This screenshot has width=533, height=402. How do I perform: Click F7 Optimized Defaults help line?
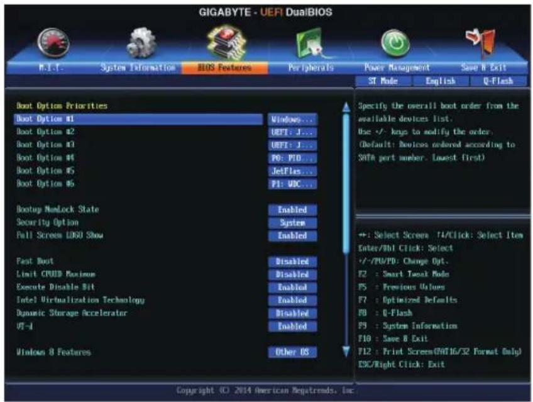coord(407,300)
